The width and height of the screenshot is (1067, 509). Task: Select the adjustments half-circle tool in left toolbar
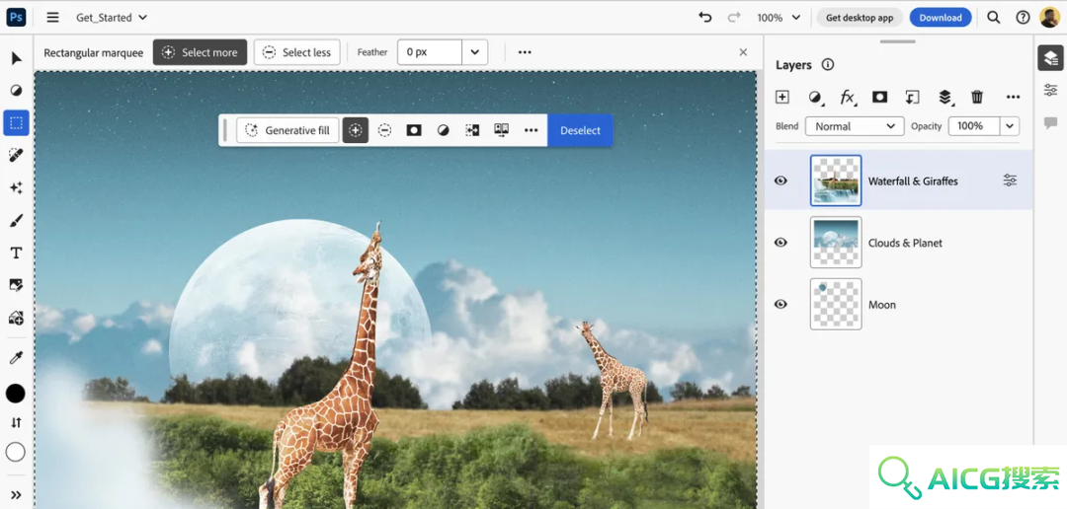pos(17,91)
